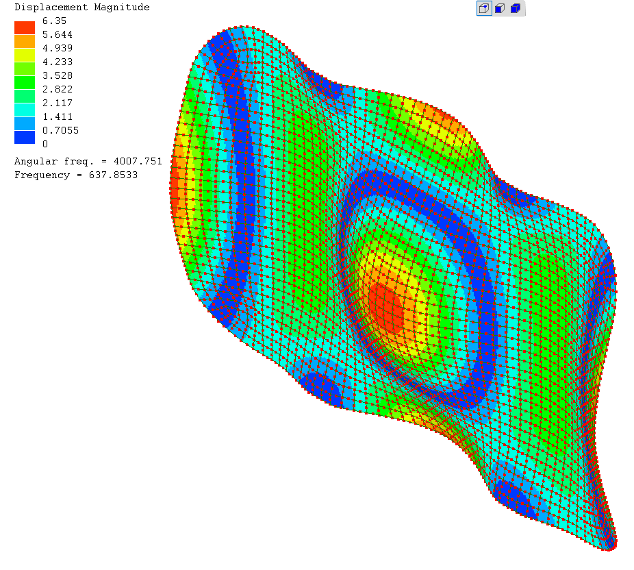The width and height of the screenshot is (634, 570).
Task: Select the node picking cube icon
Action: (x=484, y=8)
